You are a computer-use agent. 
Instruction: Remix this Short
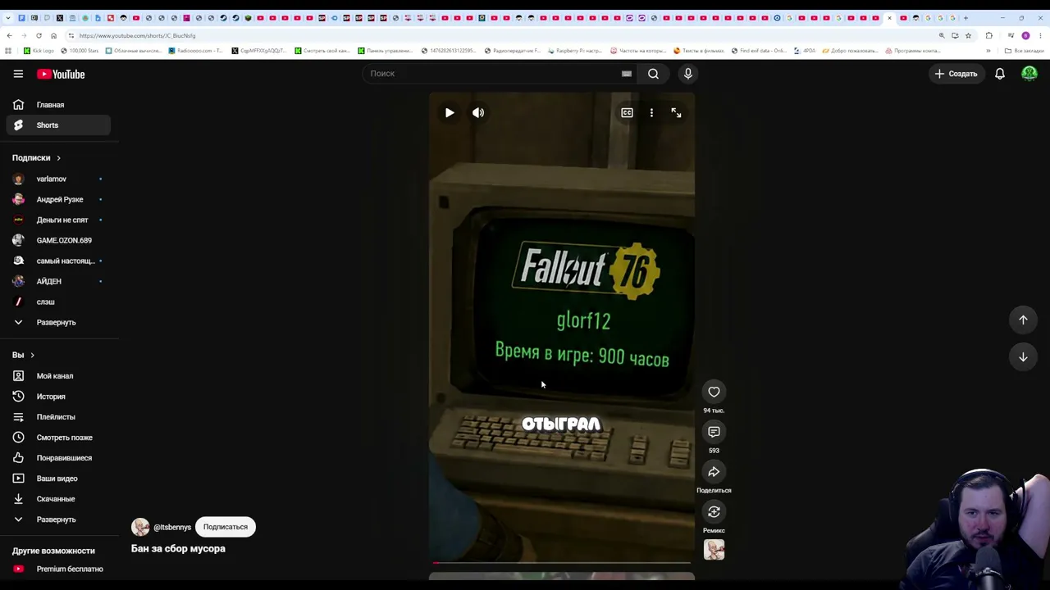click(714, 512)
